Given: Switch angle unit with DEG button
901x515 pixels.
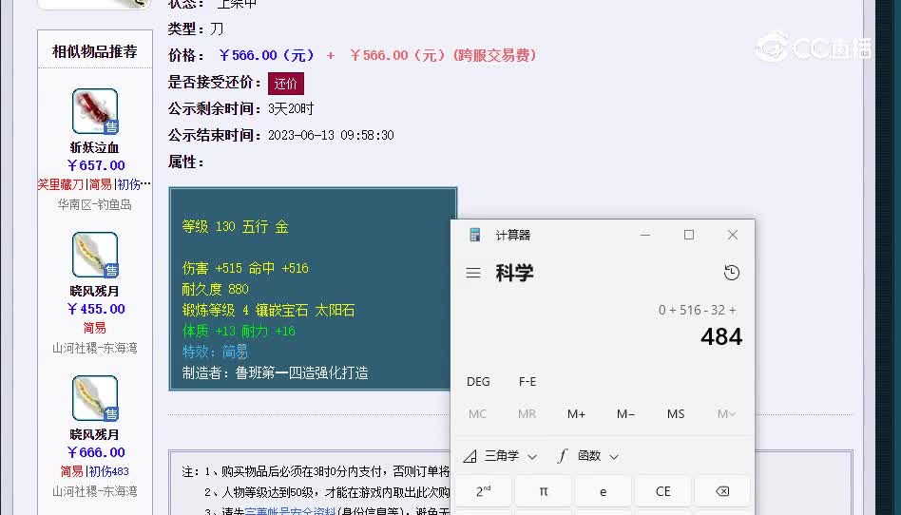Looking at the screenshot, I should point(478,382).
